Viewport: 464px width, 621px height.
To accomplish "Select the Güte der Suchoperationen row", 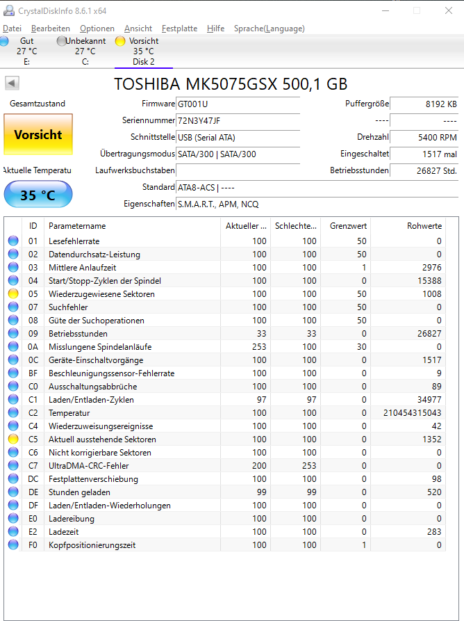I will coord(226,321).
